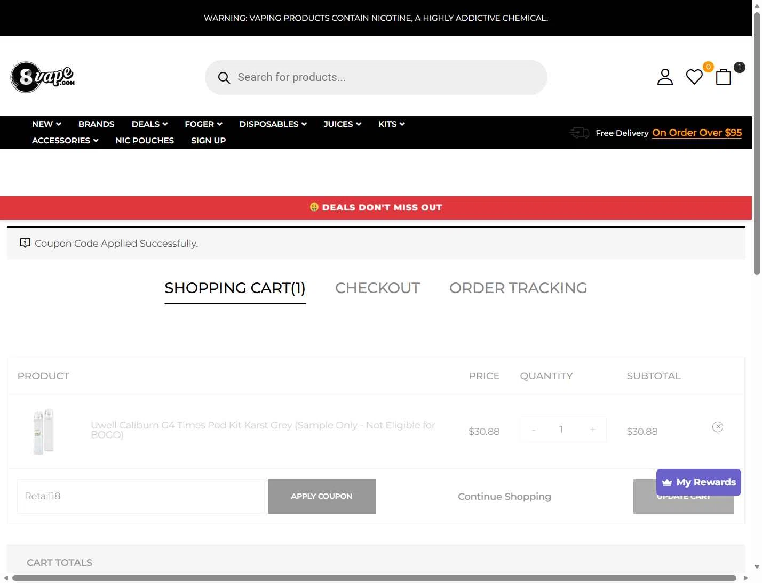This screenshot has height=583, width=762.
Task: Expand the NEW dropdown menu
Action: pos(46,124)
